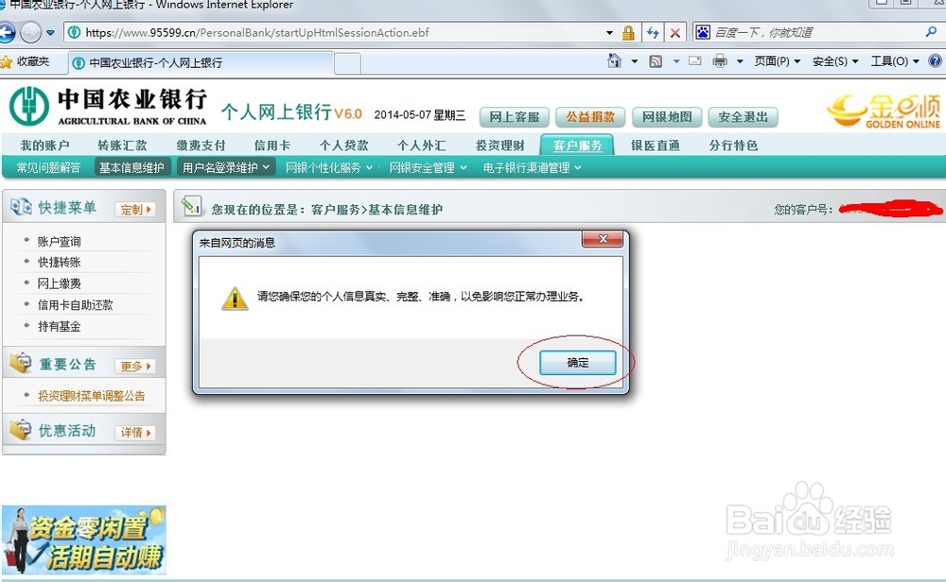Click the IE help question mark icon

click(936, 60)
